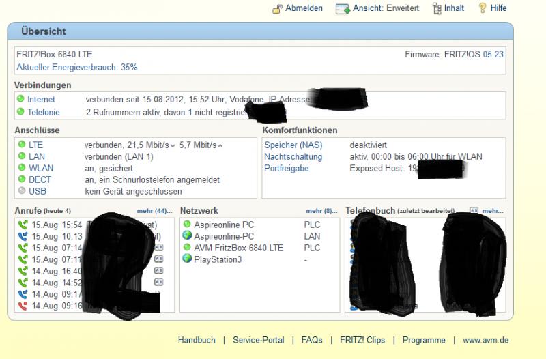Open the LTE connection link
This screenshot has width=546, height=359.
[35, 145]
